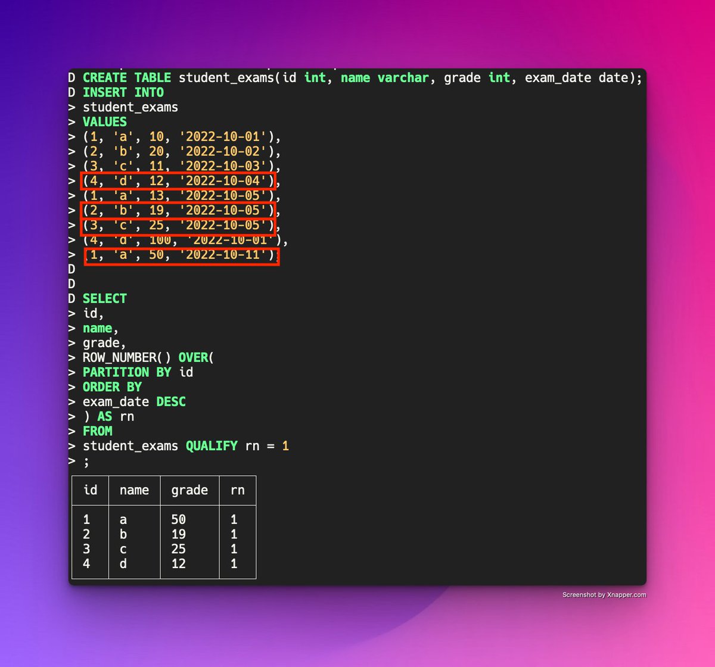
Task: Click the VALUES keyword
Action: pos(105,122)
